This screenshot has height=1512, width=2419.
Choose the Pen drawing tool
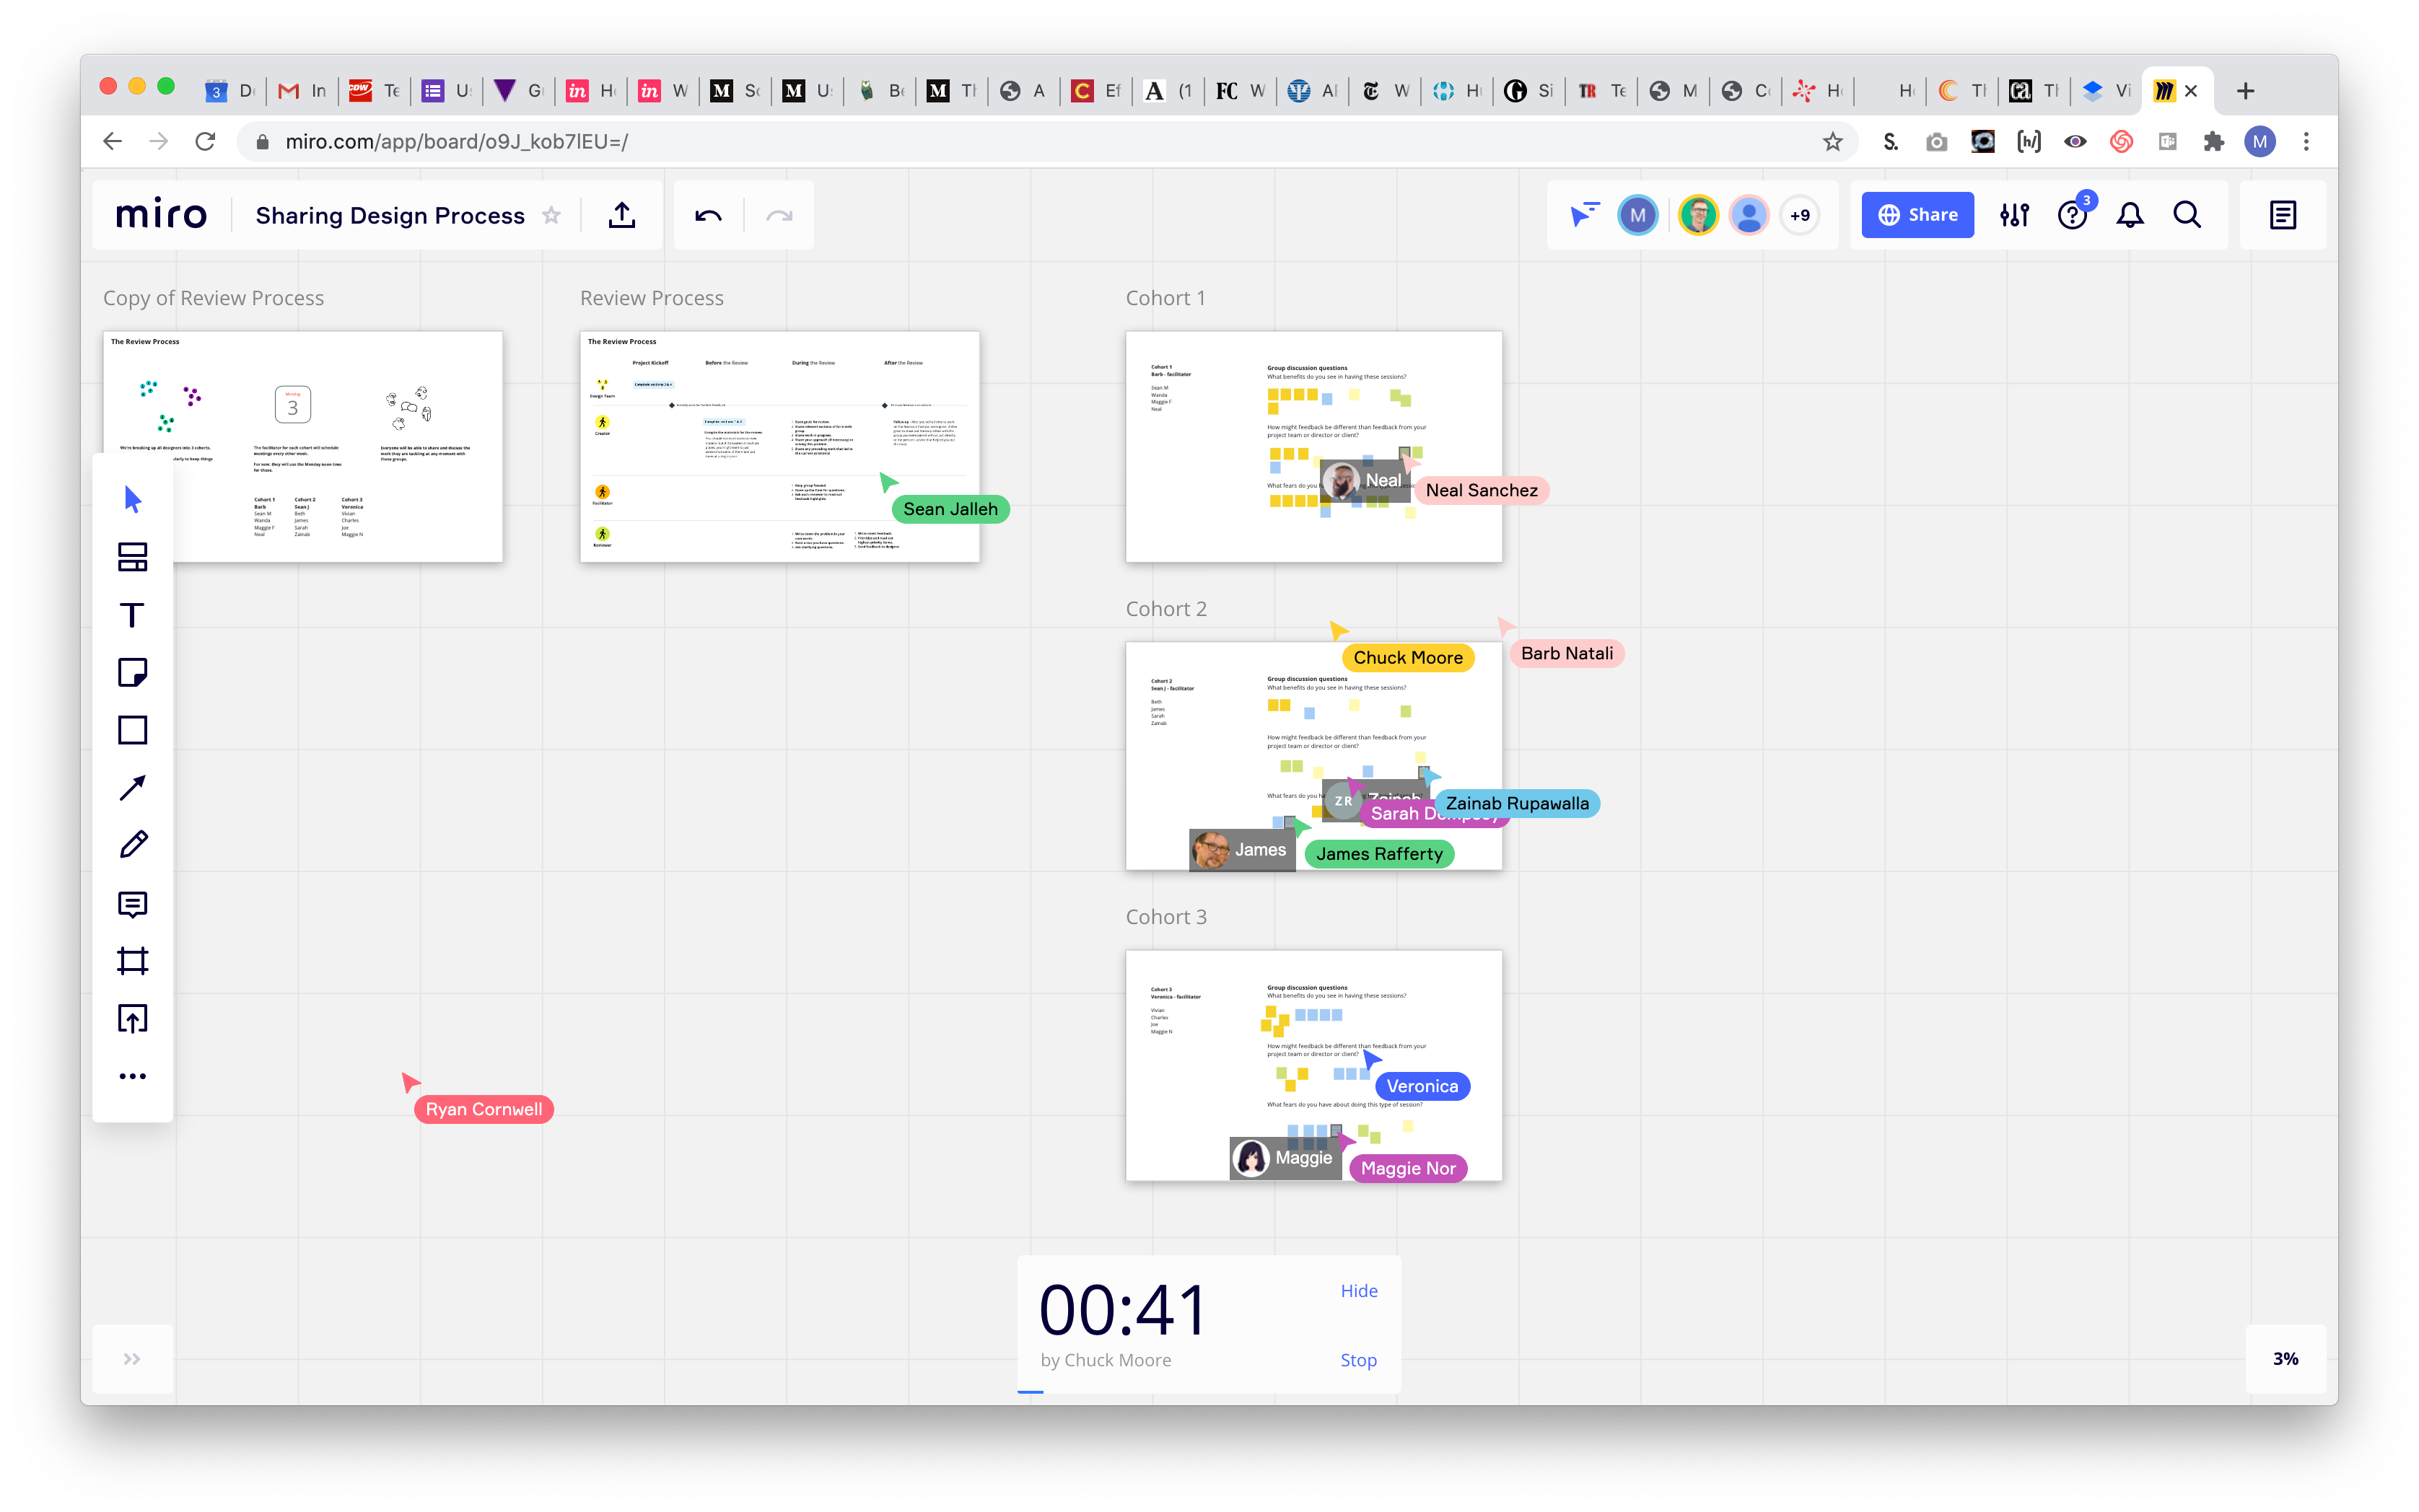point(132,845)
